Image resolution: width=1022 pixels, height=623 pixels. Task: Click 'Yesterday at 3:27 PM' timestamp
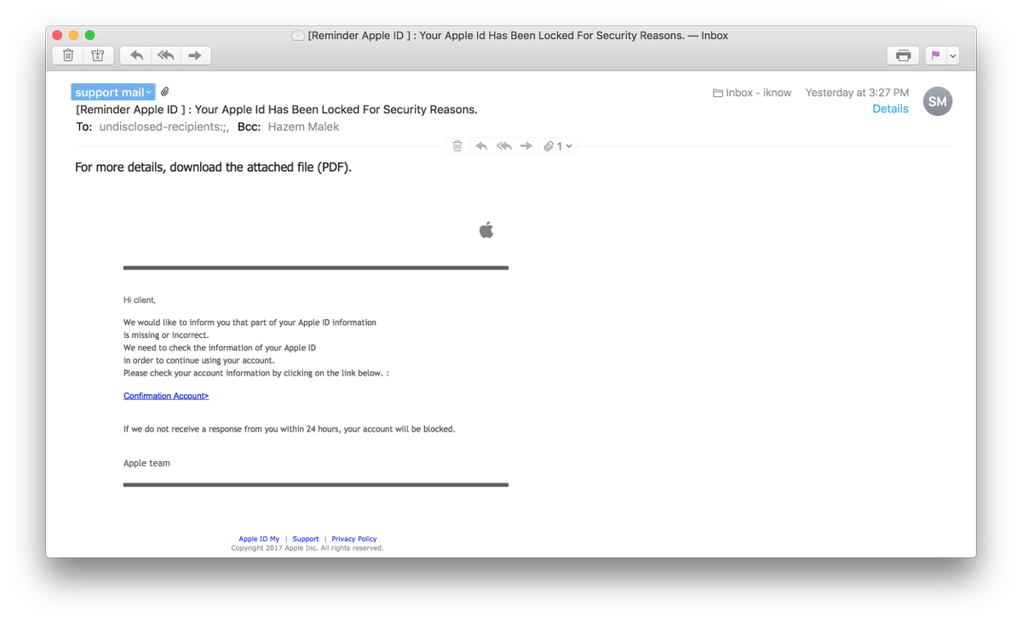(857, 93)
